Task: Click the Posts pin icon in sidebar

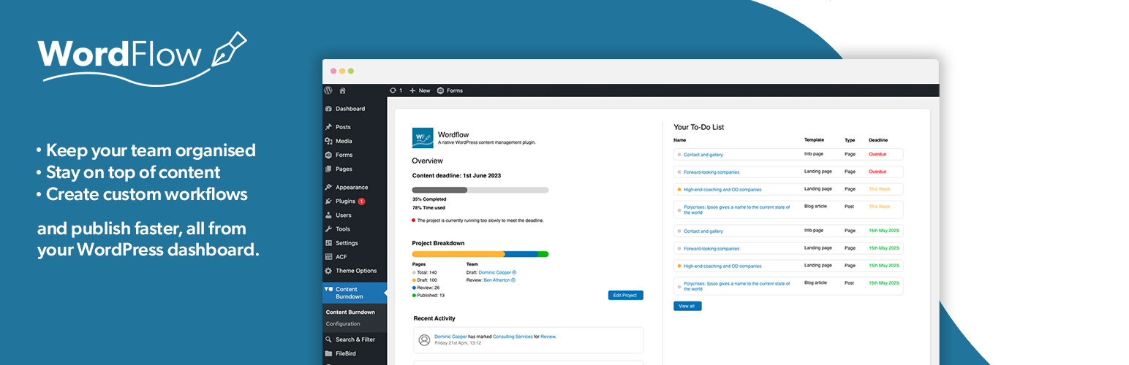Action: point(328,127)
